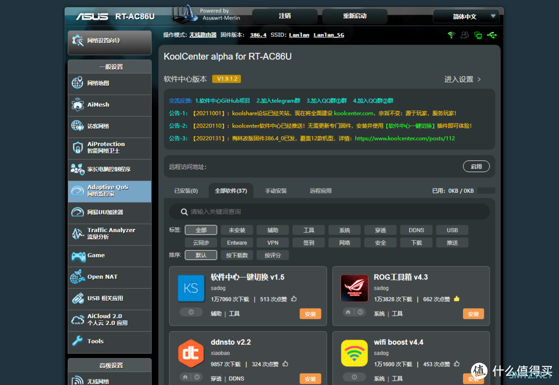Switch to 全部软件(37) tab
The height and width of the screenshot is (385, 559).
(231, 191)
